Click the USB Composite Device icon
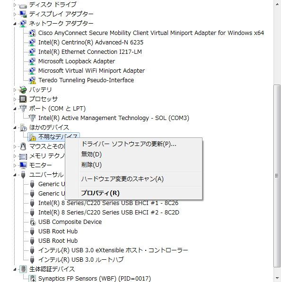 point(33,222)
